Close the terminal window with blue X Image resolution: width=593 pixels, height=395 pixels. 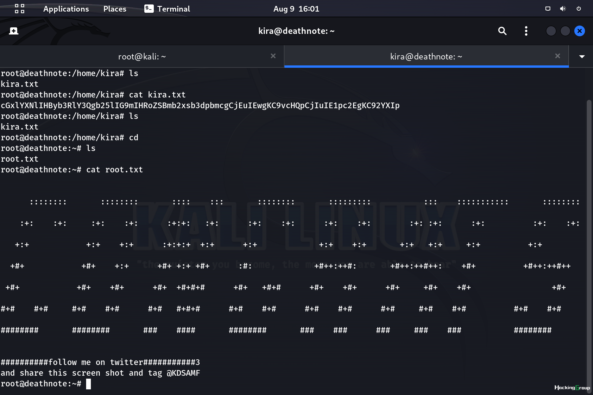[x=580, y=31]
